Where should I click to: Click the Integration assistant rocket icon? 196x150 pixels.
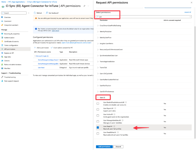tap(2, 25)
